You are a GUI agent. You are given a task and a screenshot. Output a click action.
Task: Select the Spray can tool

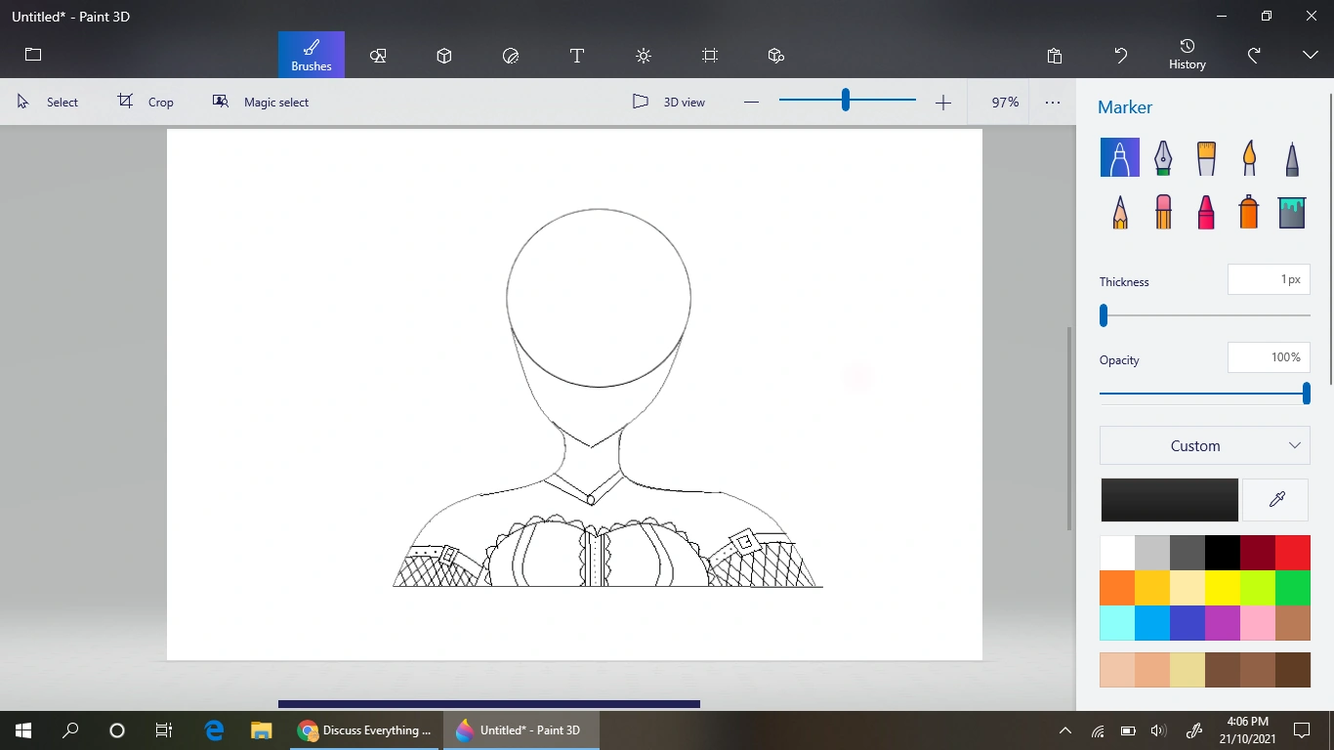(x=1247, y=212)
